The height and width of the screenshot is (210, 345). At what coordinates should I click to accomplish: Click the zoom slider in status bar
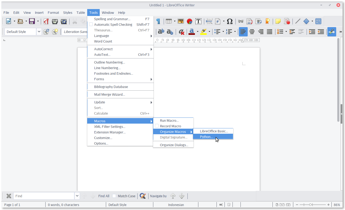coord(313,205)
